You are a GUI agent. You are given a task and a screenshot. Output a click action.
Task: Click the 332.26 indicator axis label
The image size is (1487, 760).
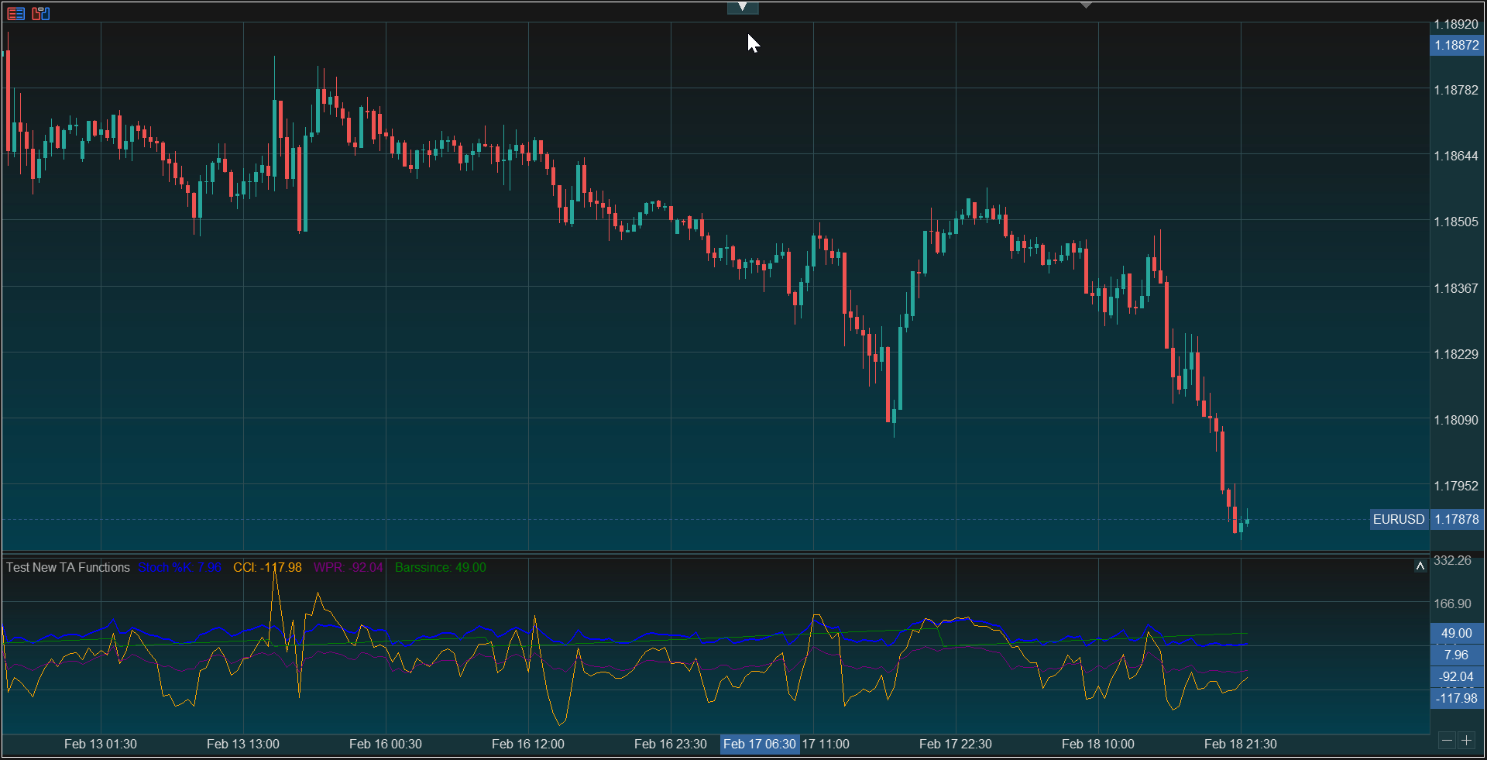point(1452,560)
